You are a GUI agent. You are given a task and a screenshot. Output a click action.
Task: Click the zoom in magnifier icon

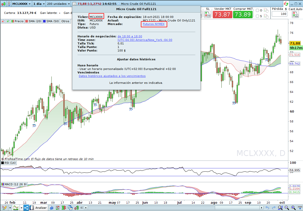point(293,208)
